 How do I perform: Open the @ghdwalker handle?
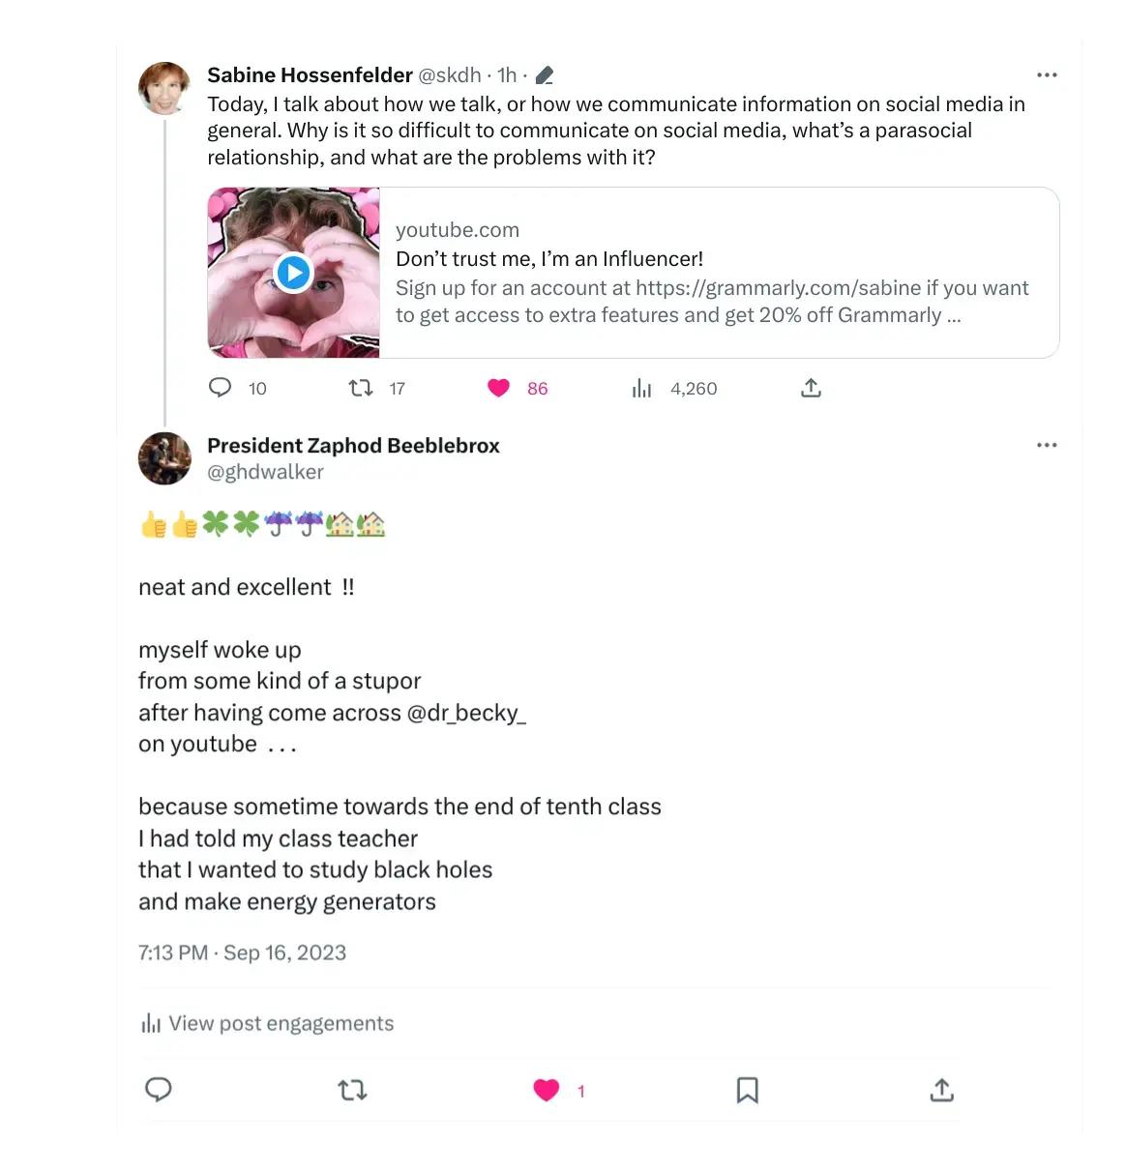tap(265, 472)
